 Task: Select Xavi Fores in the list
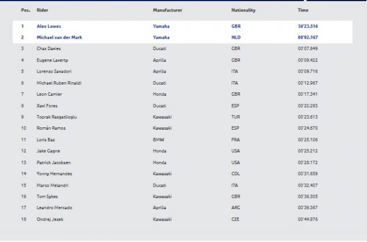[47, 105]
